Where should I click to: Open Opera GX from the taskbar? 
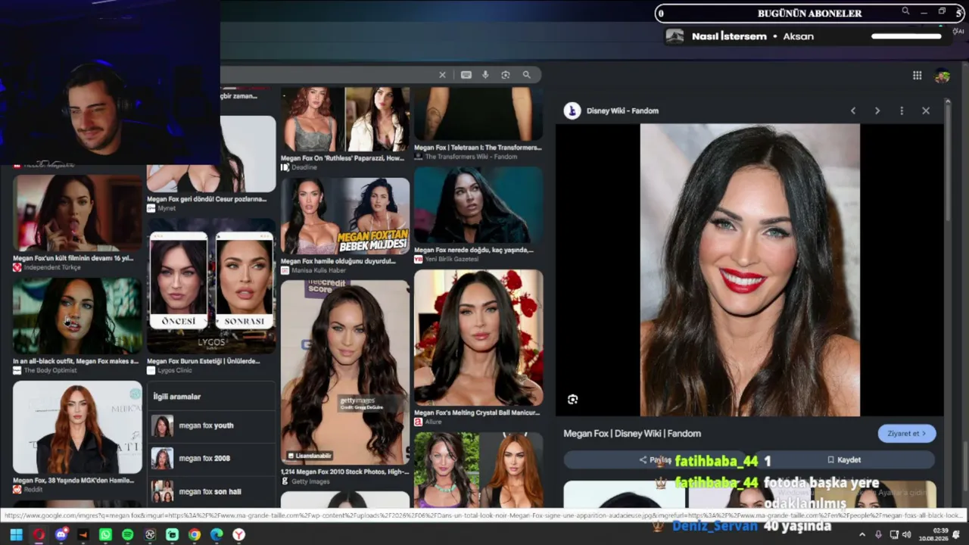pos(39,534)
